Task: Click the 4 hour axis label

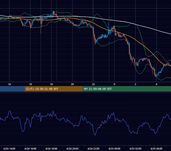Action: tap(156, 84)
